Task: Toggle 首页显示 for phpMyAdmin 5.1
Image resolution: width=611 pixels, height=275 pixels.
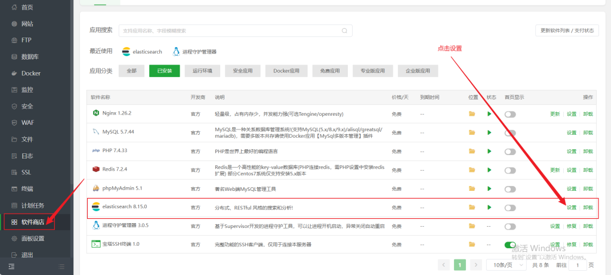Action: pos(510,189)
